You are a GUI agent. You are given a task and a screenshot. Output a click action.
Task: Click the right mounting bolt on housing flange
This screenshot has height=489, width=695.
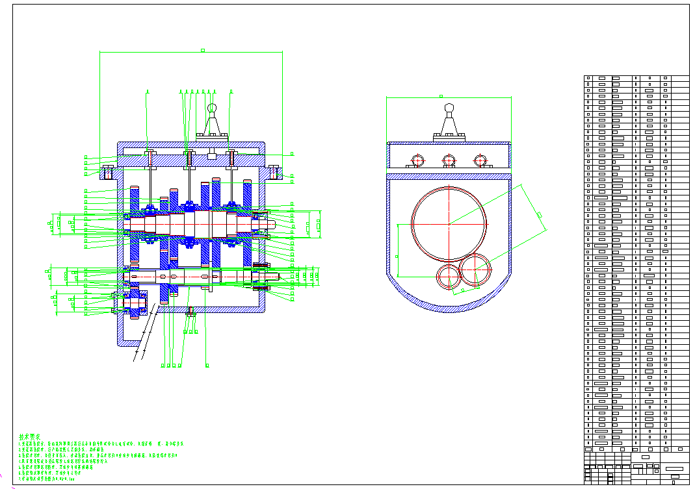click(x=274, y=173)
